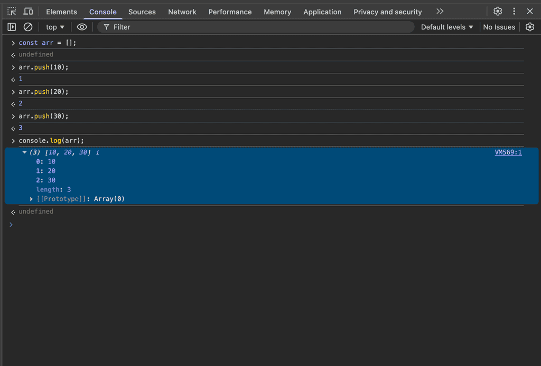Open the VM569:1 source link
The height and width of the screenshot is (366, 541).
click(508, 152)
